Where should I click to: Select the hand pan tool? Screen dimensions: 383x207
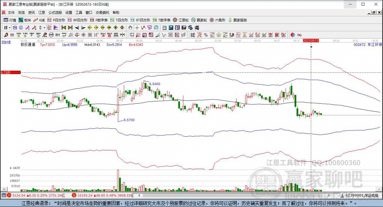pyautogui.click(x=130, y=28)
